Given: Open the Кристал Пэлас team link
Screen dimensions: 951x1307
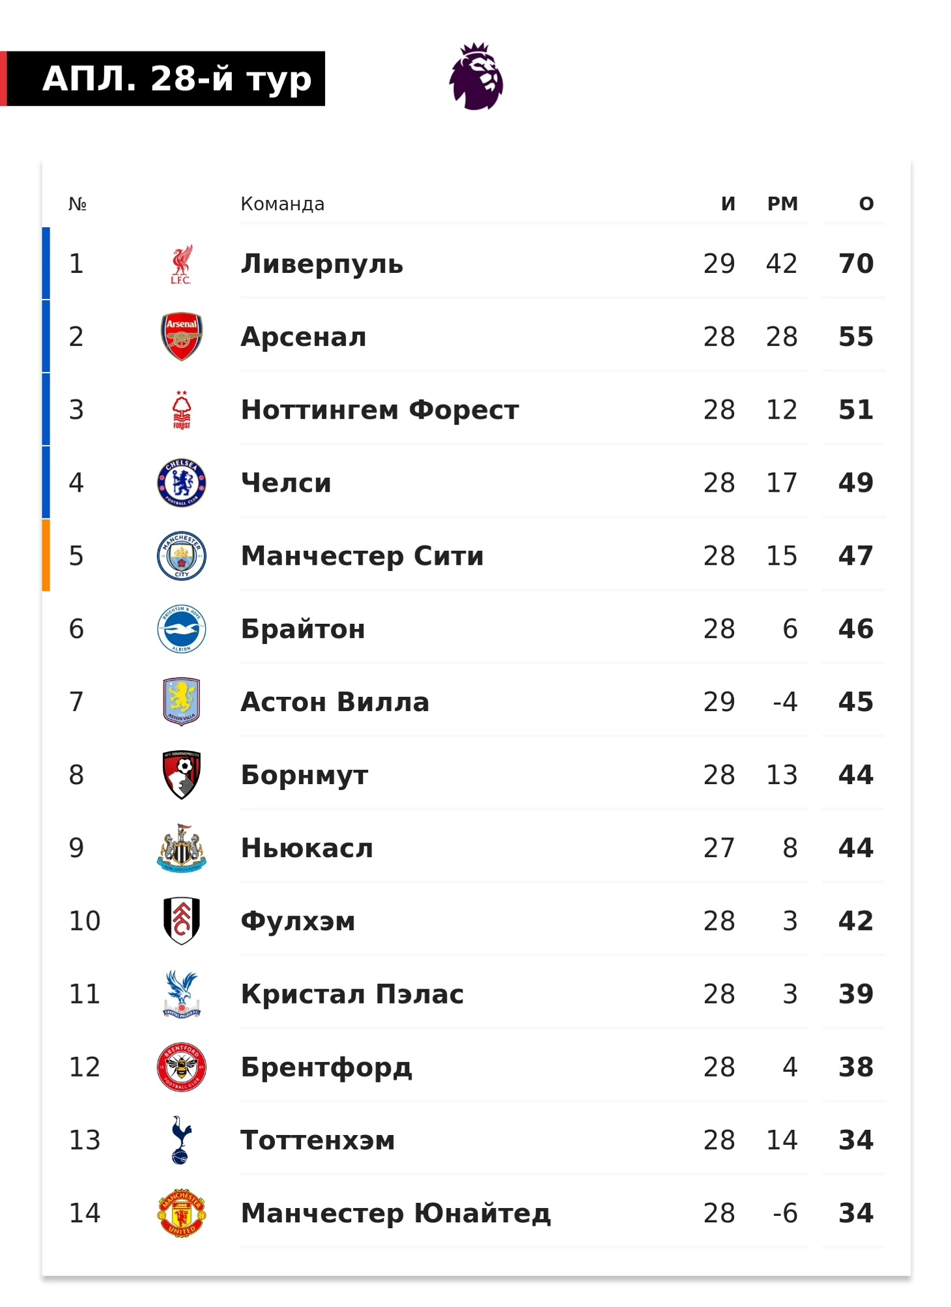Looking at the screenshot, I should pyautogui.click(x=352, y=994).
